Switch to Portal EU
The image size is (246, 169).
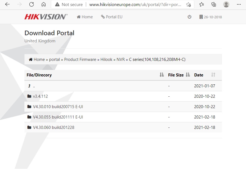point(112,17)
